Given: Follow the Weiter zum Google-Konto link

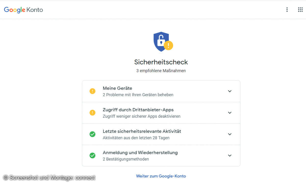Looking at the screenshot, I should pos(161,176).
